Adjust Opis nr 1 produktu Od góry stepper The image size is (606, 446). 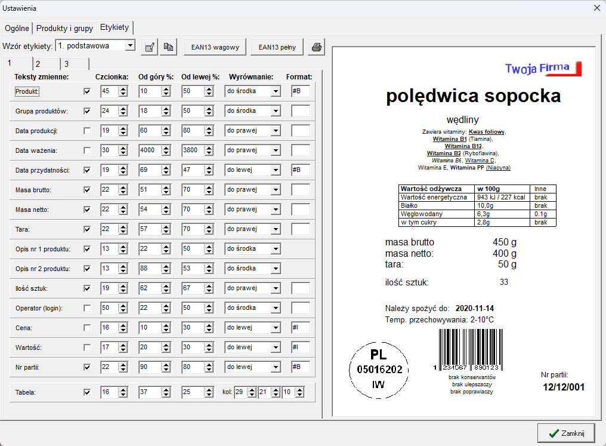(166, 249)
